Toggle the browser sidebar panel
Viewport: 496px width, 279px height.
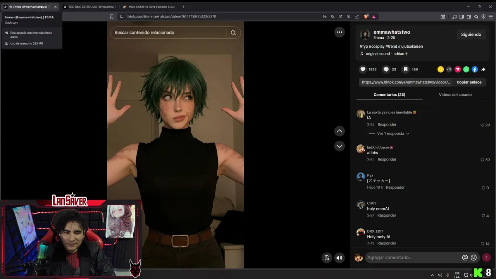[462, 17]
